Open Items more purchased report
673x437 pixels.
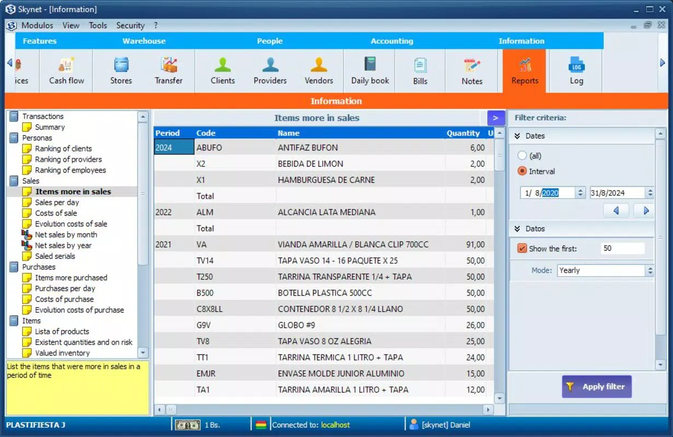71,277
